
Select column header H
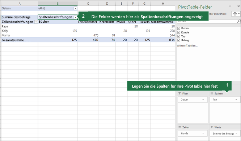coord(163,4)
